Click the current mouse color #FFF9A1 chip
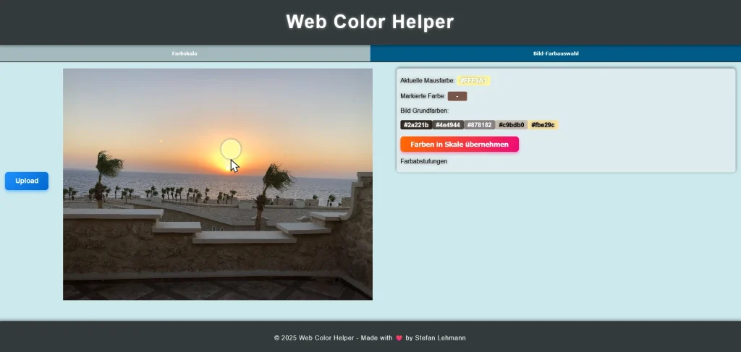The image size is (741, 352). (x=474, y=80)
